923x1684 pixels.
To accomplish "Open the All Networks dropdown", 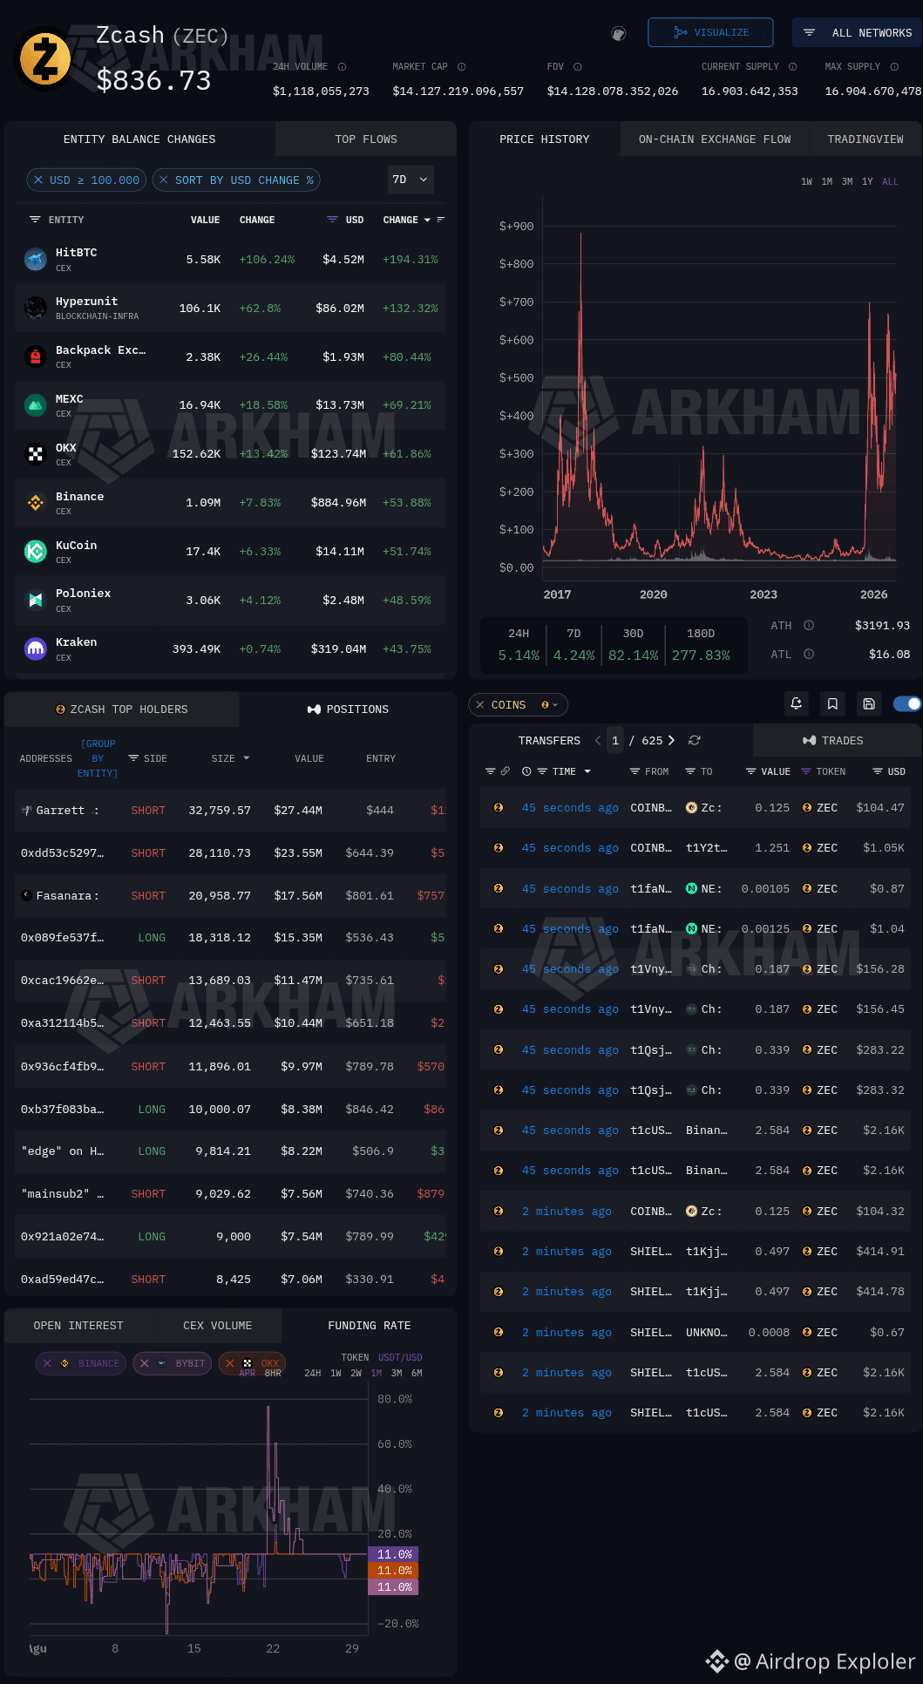I will (x=857, y=32).
